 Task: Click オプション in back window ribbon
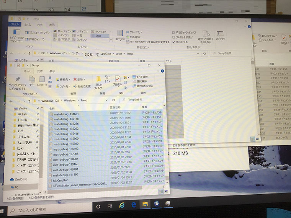click(x=220, y=36)
